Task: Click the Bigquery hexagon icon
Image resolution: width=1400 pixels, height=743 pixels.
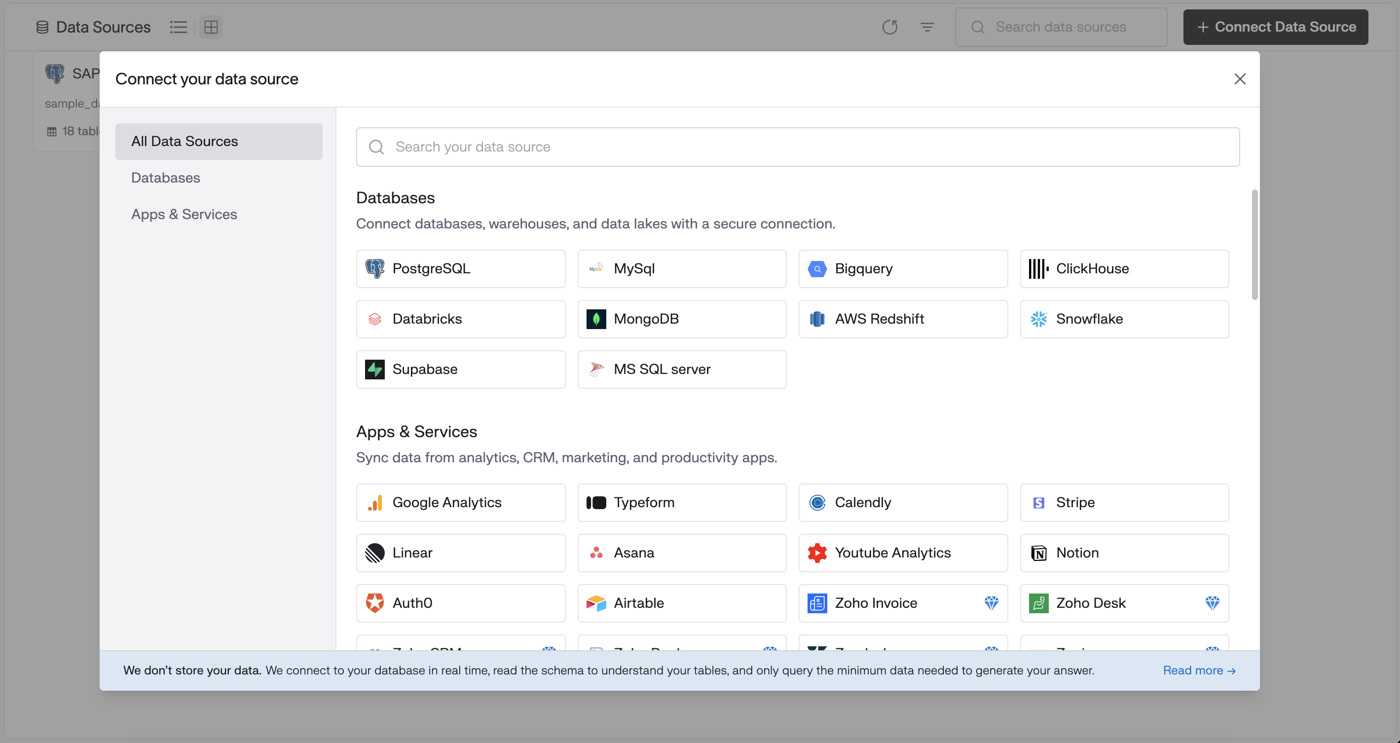Action: [x=817, y=268]
